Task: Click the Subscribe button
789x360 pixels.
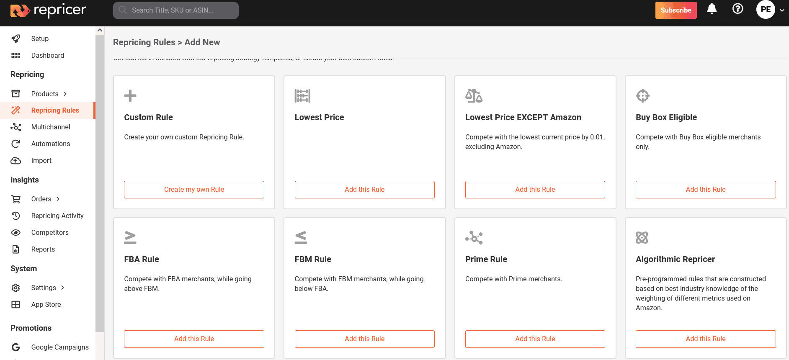Action: tap(676, 10)
